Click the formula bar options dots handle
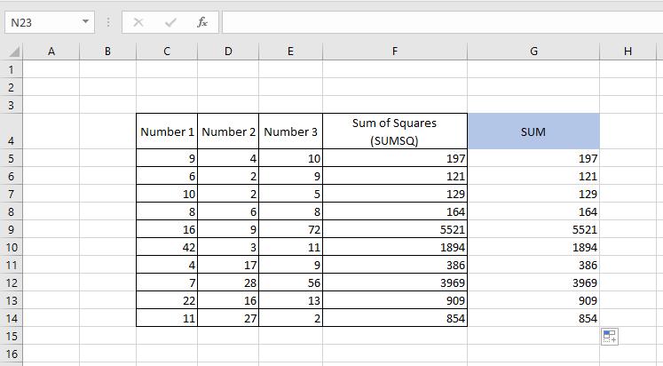 point(108,22)
